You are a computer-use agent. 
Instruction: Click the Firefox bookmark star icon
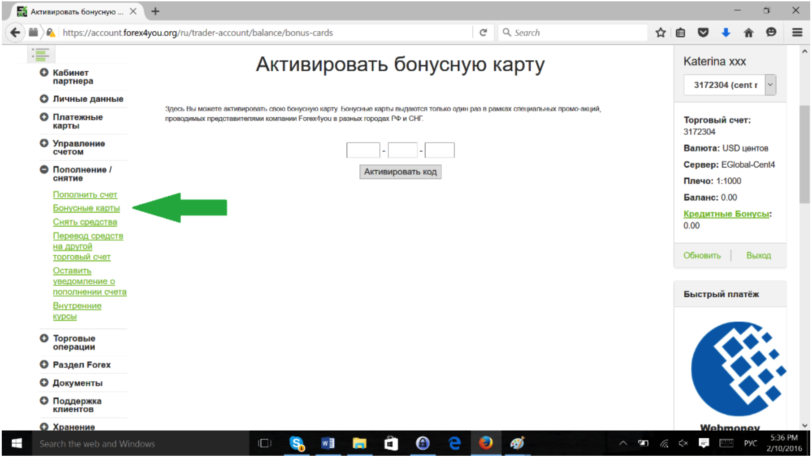coord(660,33)
